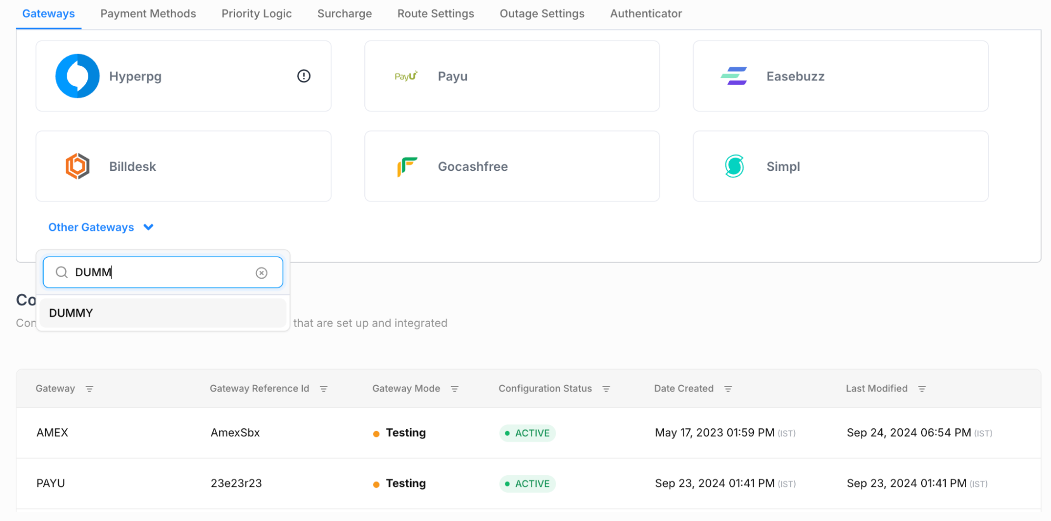Click the search magnifier icon
The height and width of the screenshot is (521, 1051).
pos(62,272)
